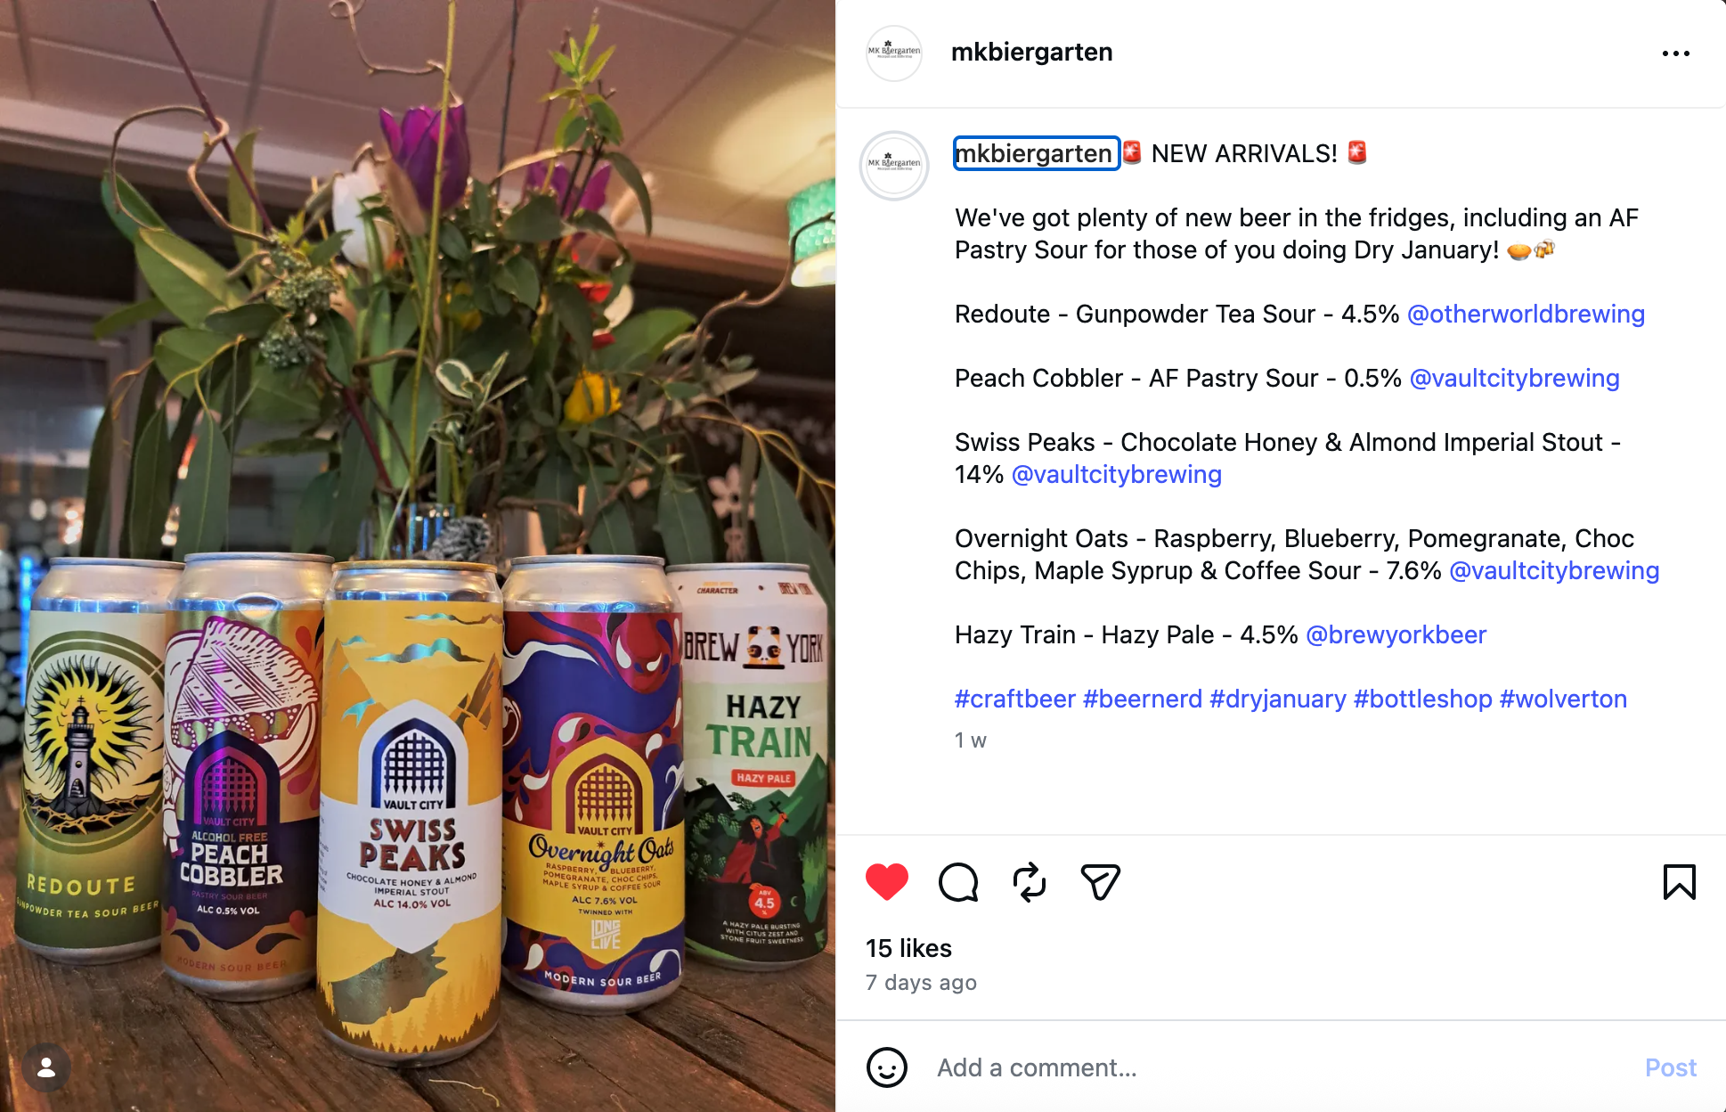Unlike the post with the red heart icon
Image resolution: width=1726 pixels, height=1112 pixels.
coord(886,882)
